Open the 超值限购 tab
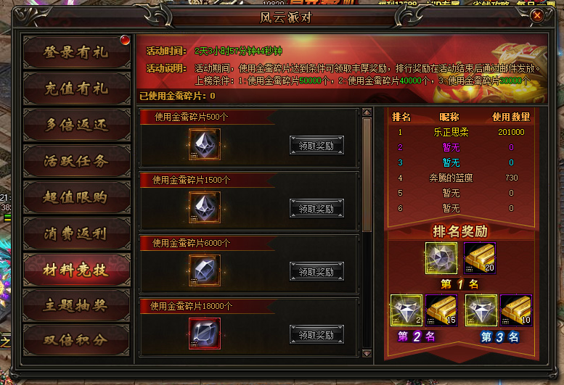564x385 pixels. pyautogui.click(x=77, y=197)
